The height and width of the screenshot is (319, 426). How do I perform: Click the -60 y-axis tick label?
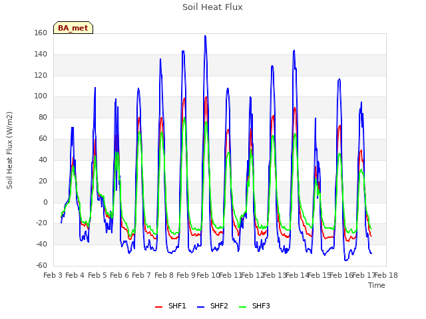pos(41,265)
